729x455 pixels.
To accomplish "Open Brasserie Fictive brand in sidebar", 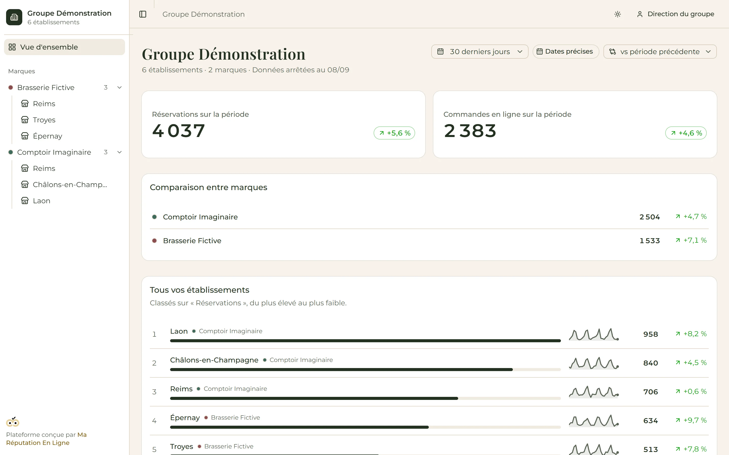I will pyautogui.click(x=46, y=87).
